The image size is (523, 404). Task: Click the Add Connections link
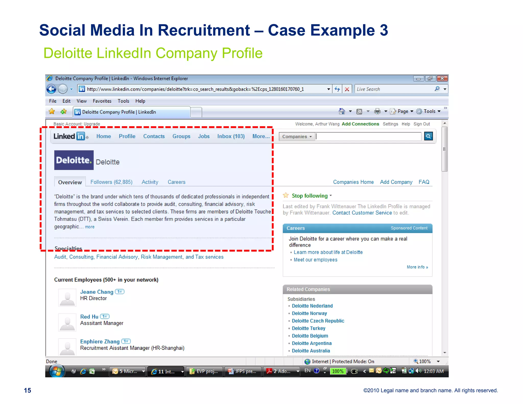point(360,124)
